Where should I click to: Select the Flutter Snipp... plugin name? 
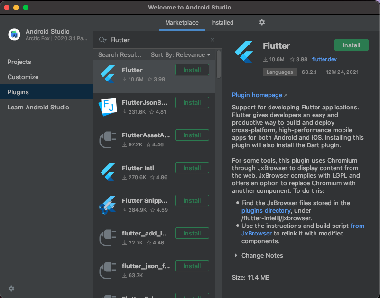tap(144, 201)
